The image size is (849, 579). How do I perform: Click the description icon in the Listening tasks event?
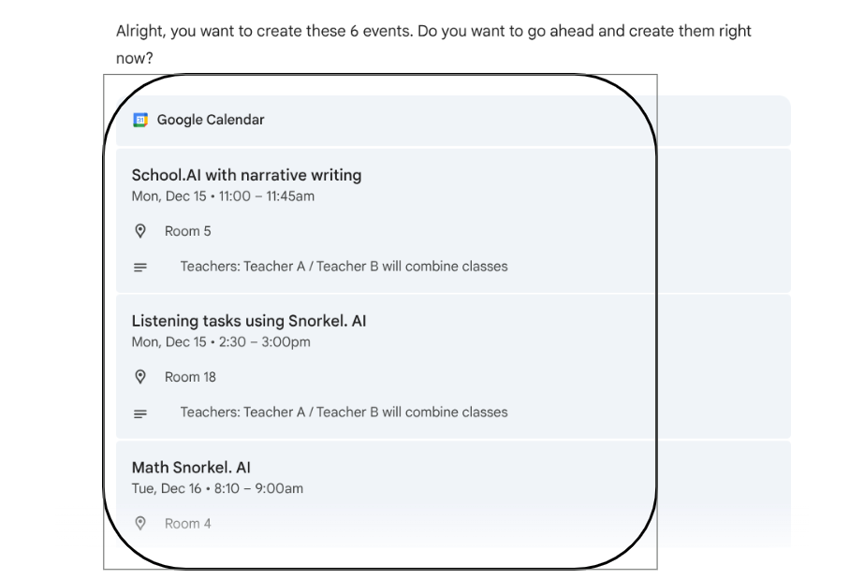140,413
